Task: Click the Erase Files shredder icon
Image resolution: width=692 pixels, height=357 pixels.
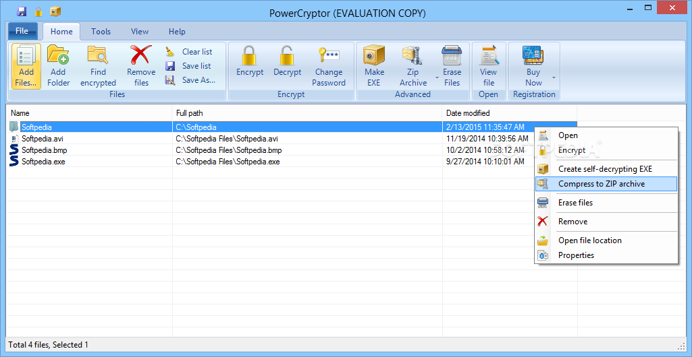Action: click(x=452, y=55)
